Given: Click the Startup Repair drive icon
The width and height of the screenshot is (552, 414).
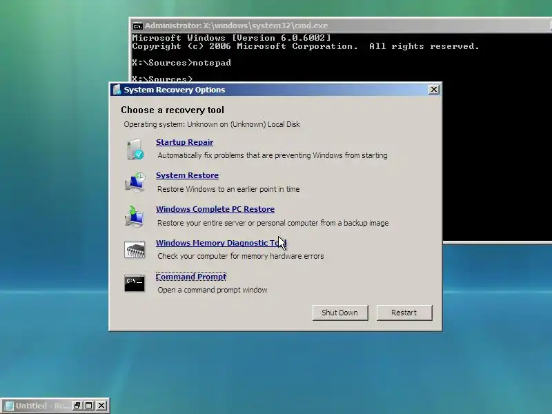Looking at the screenshot, I should 135,149.
